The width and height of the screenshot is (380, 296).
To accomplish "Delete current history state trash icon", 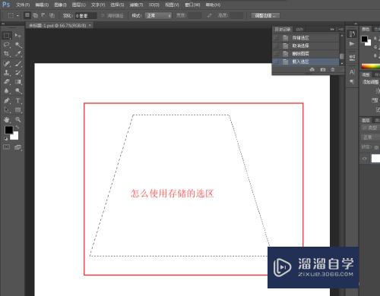I will pos(333,70).
